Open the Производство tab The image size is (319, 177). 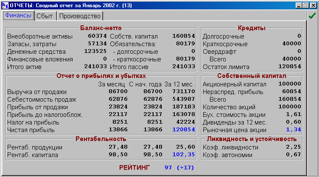click(80, 16)
